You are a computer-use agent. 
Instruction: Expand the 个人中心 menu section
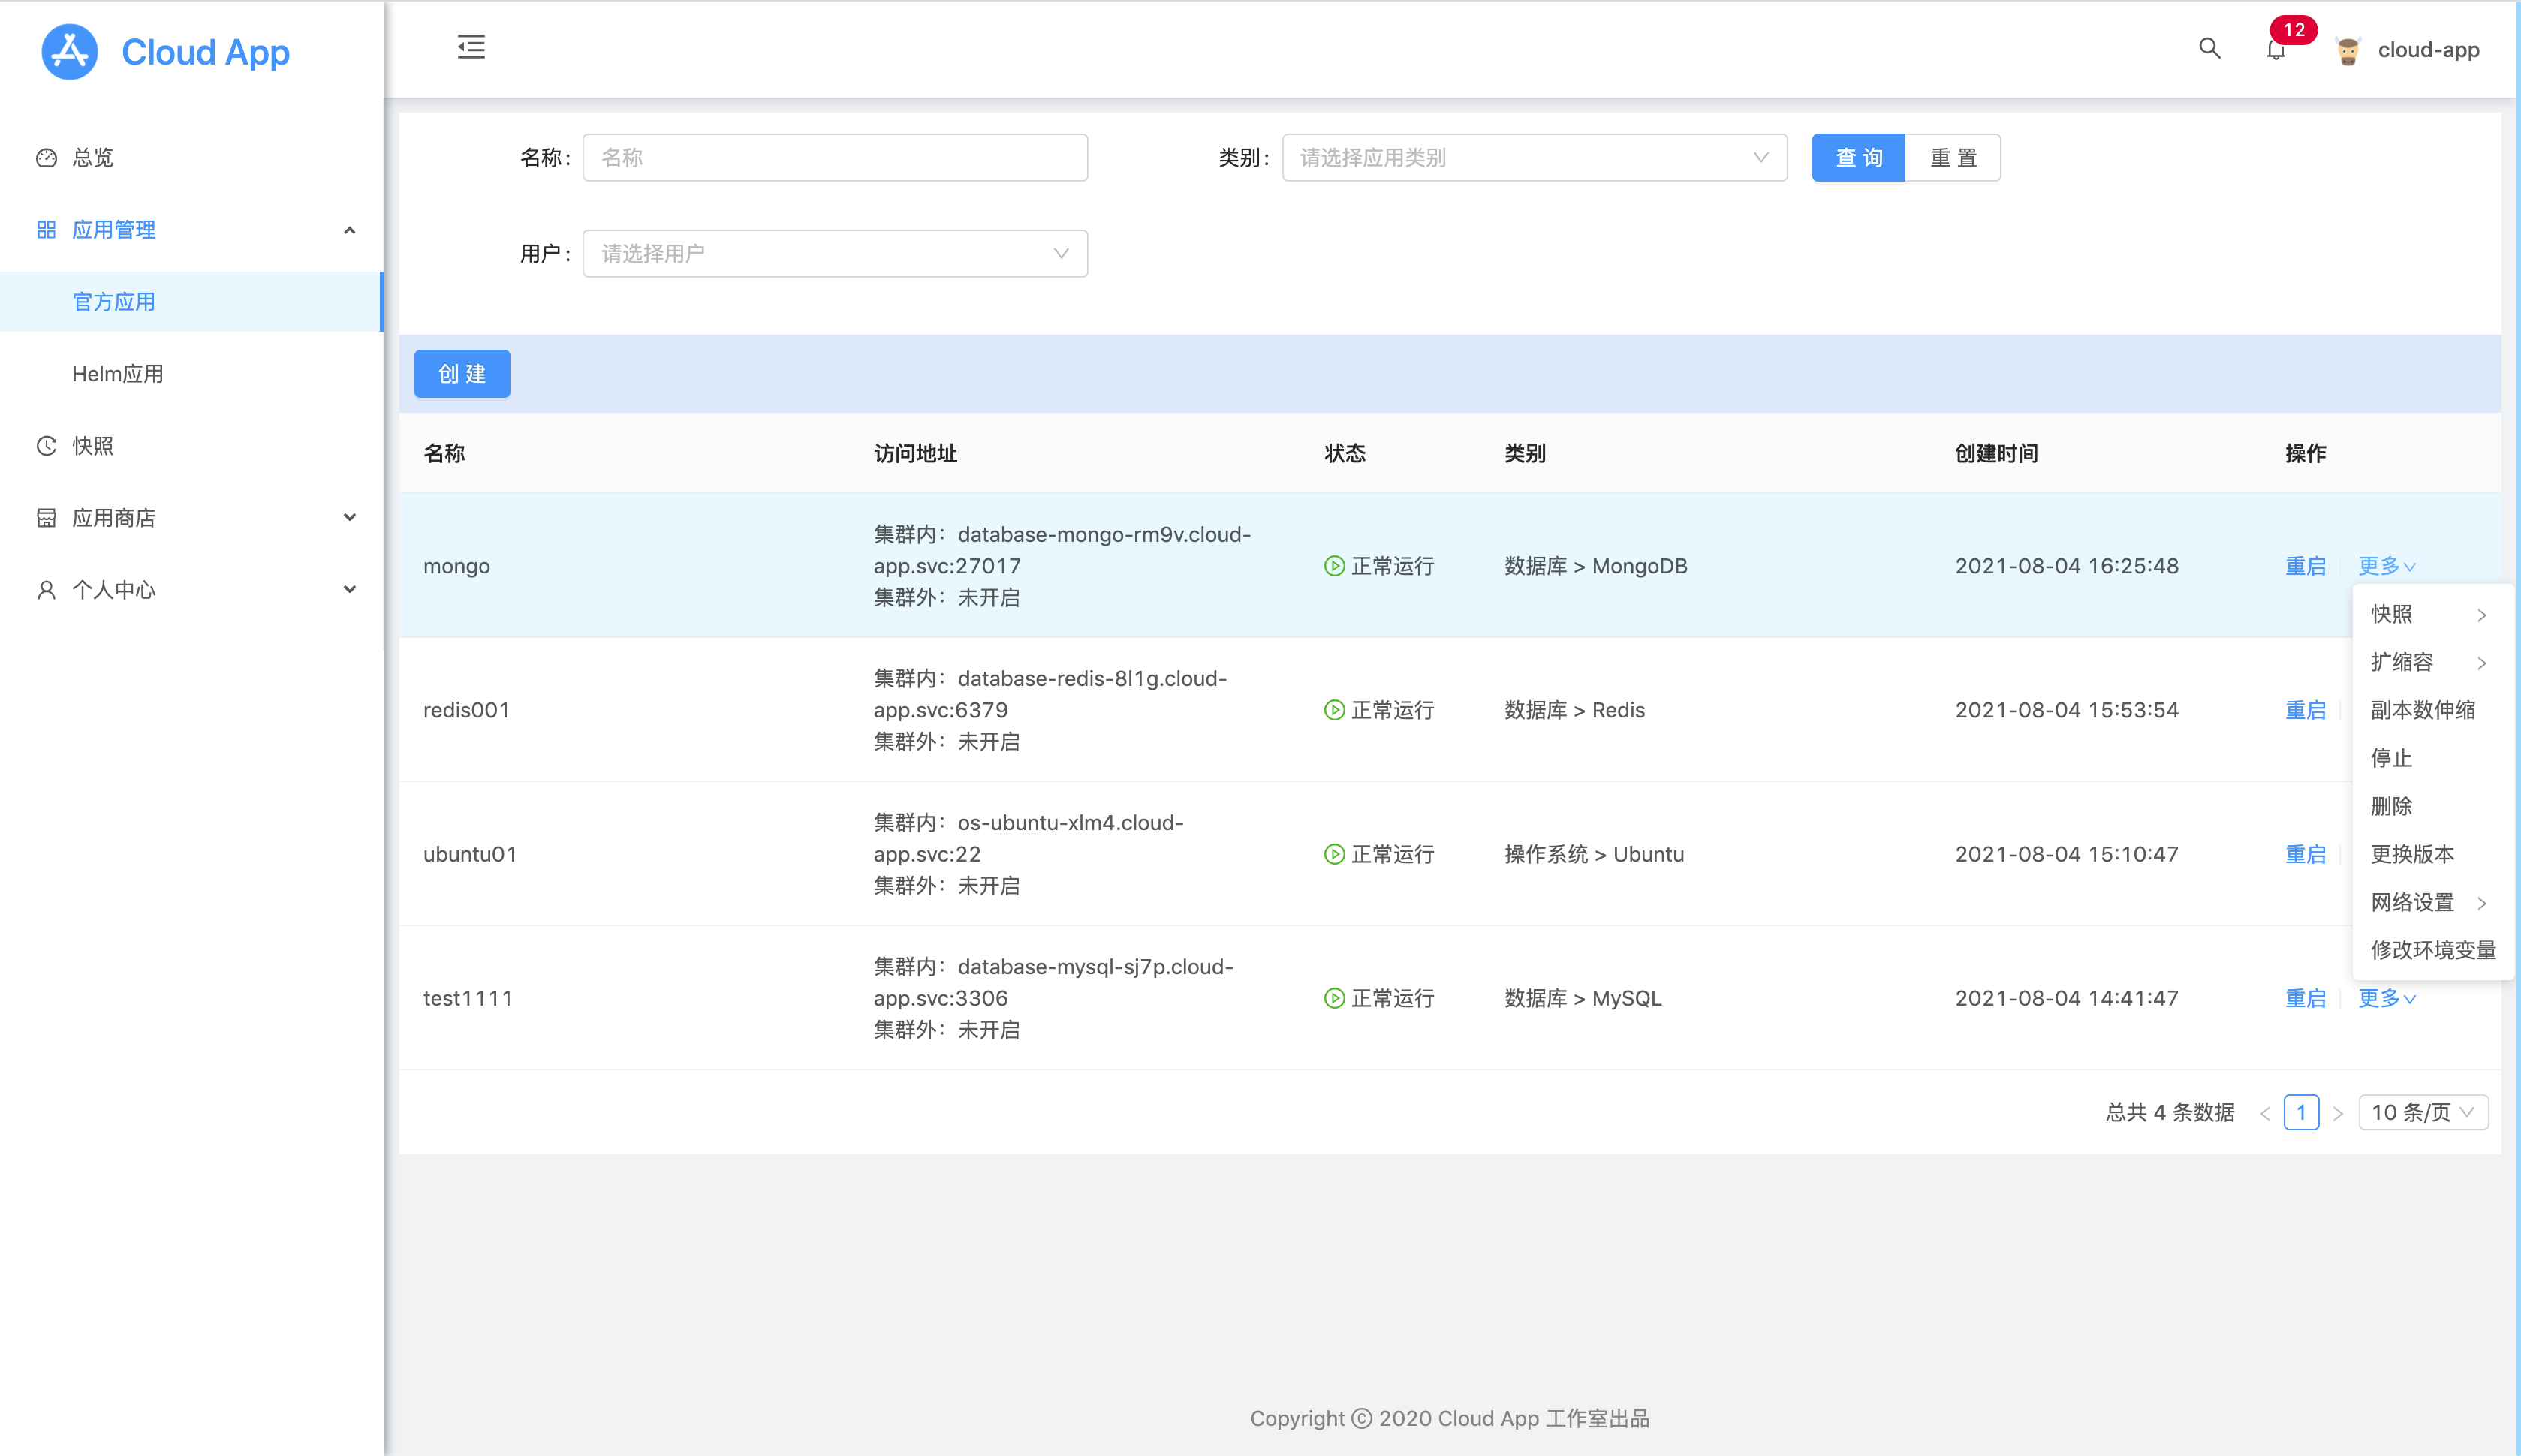point(349,590)
